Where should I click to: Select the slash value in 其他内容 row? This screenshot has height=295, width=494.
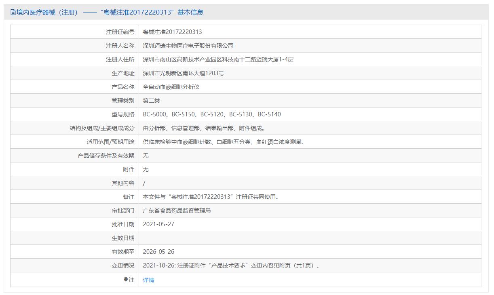point(144,183)
